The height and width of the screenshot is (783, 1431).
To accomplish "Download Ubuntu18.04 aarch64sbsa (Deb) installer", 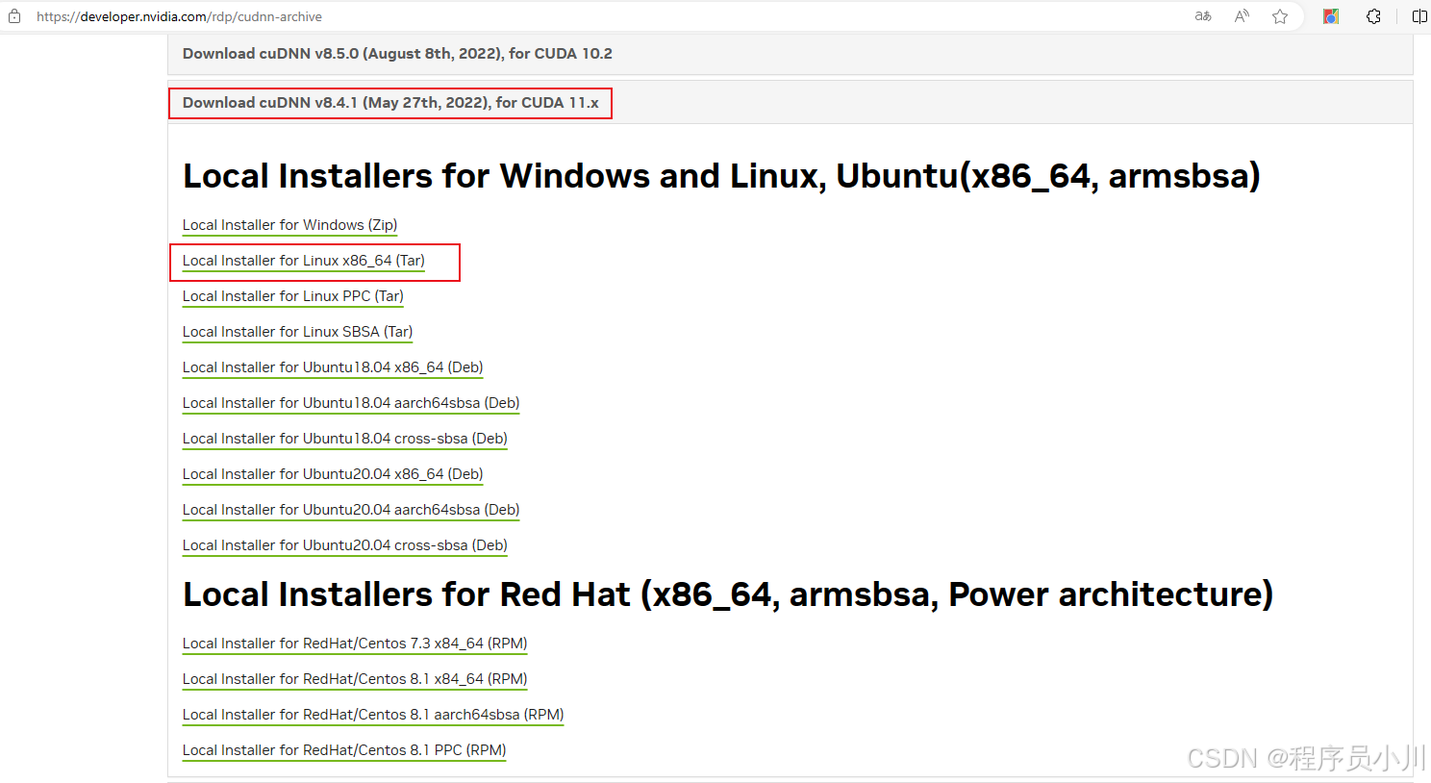I will [x=351, y=403].
